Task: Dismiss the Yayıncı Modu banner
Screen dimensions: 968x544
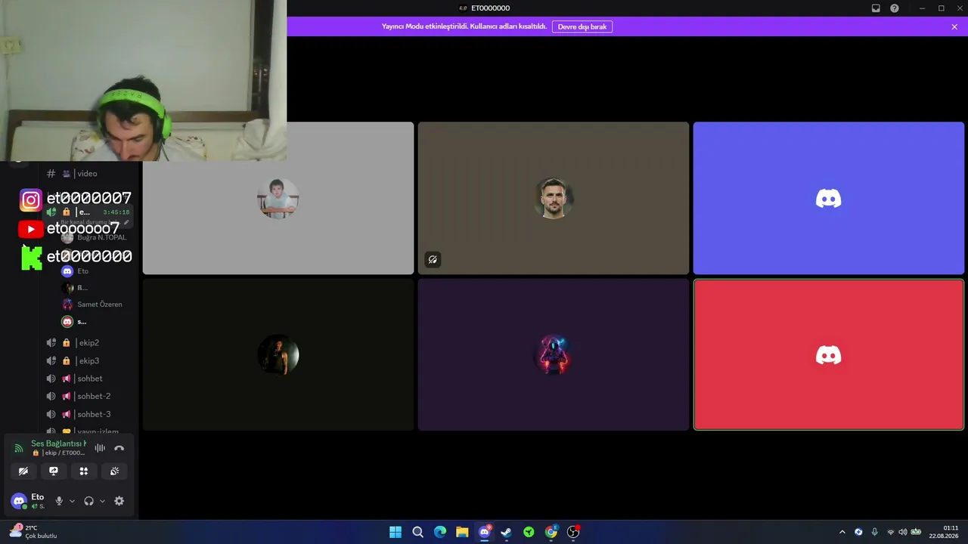Action: click(954, 26)
